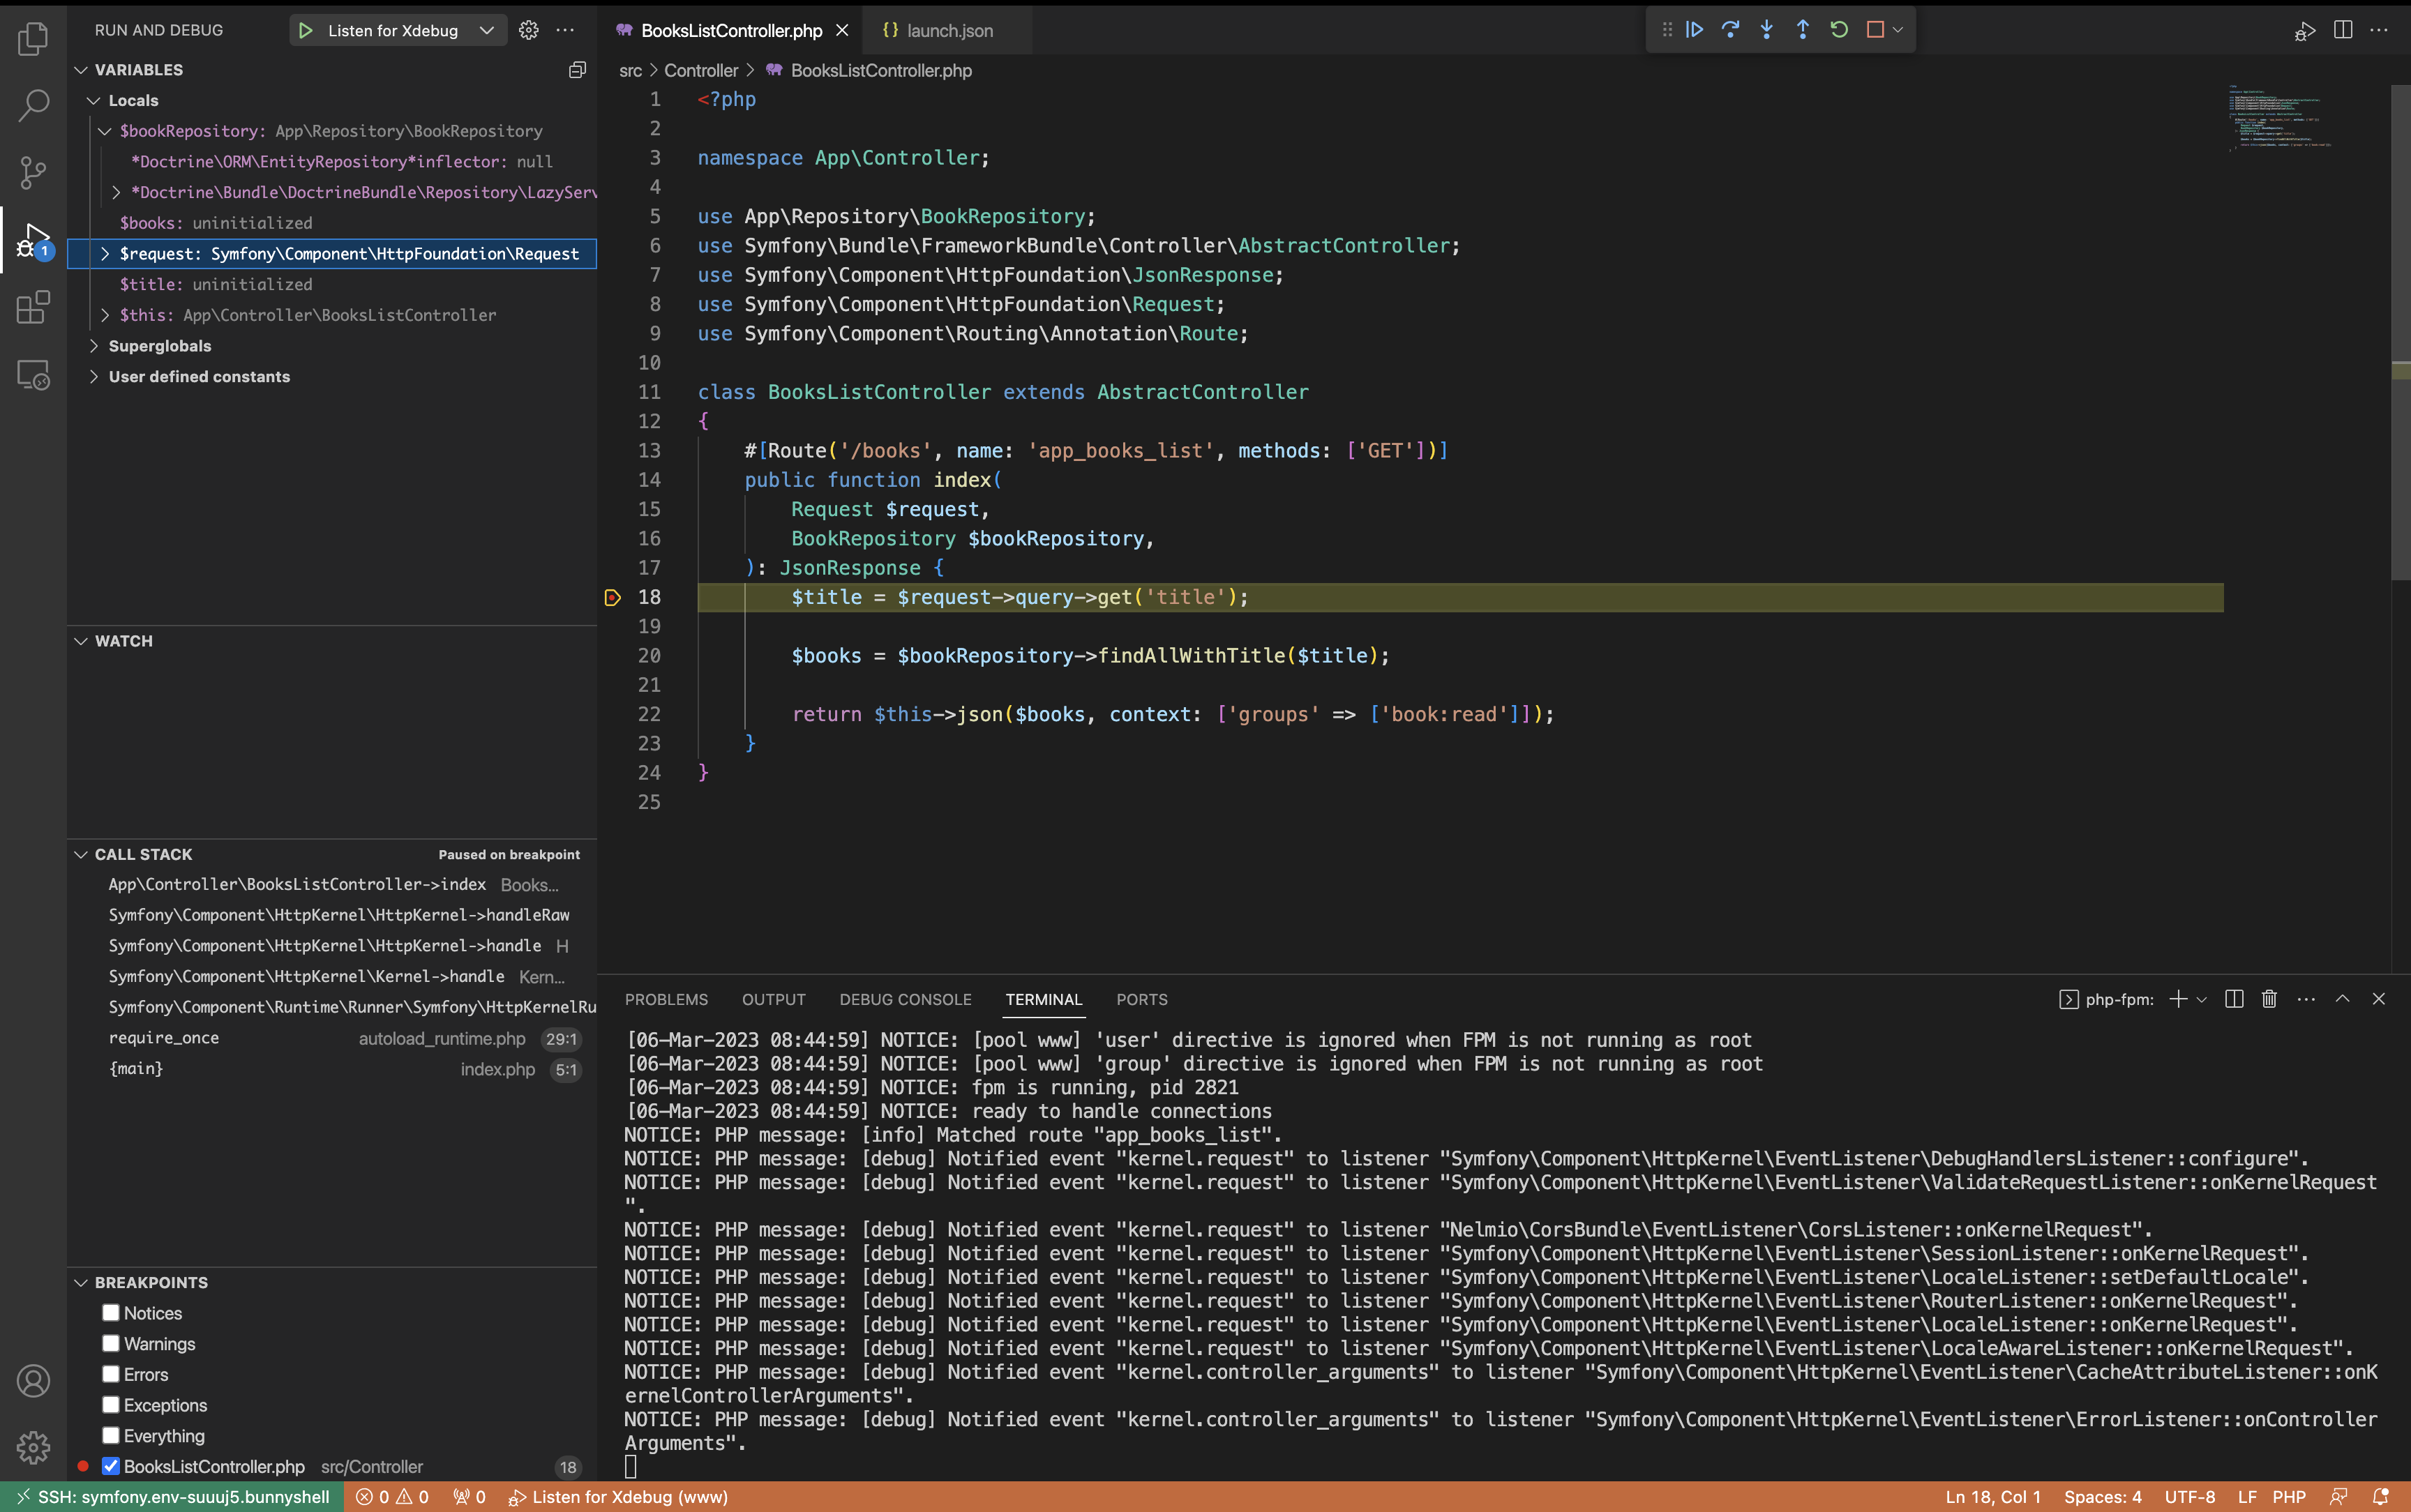
Task: Open the Extensions view
Action: tap(33, 307)
